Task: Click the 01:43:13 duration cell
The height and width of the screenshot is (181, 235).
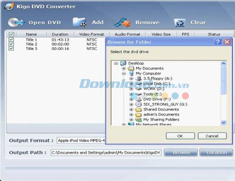Action: click(60, 40)
